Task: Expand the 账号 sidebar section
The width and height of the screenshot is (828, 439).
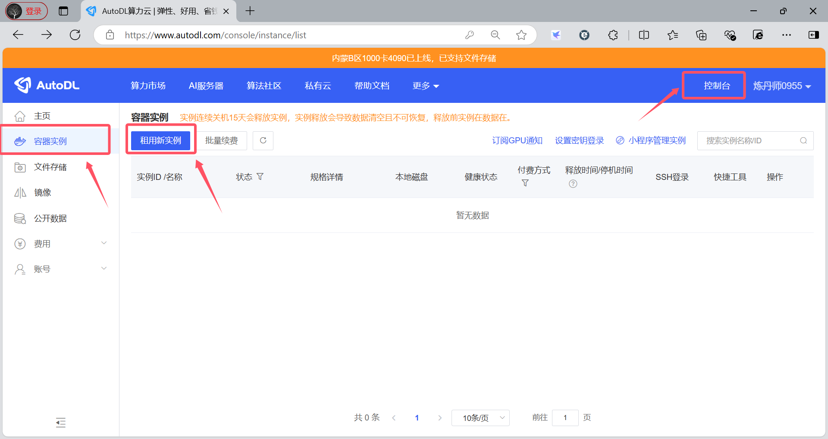Action: coord(60,269)
